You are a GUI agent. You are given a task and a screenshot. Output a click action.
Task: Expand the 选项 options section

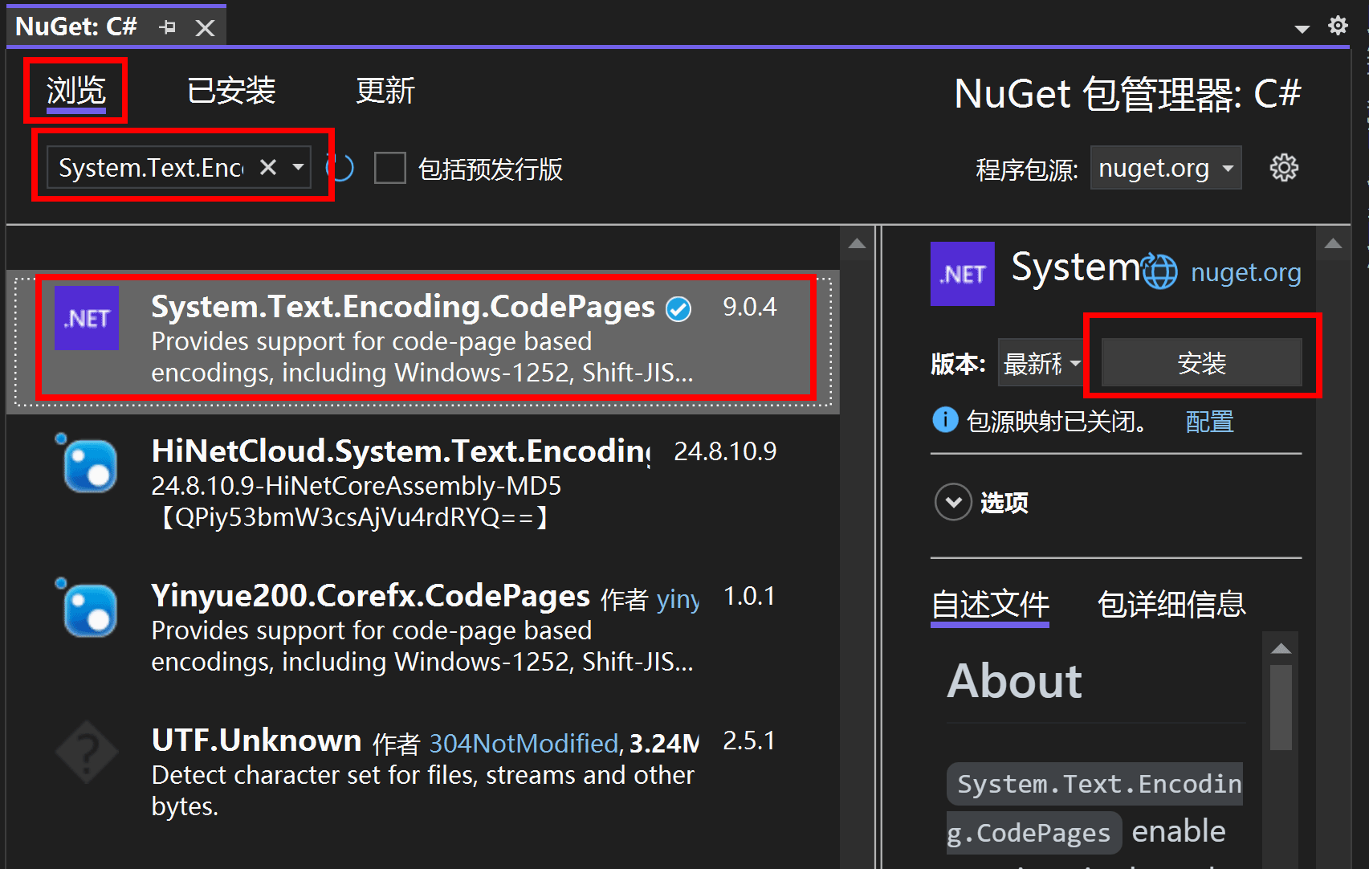pos(953,502)
